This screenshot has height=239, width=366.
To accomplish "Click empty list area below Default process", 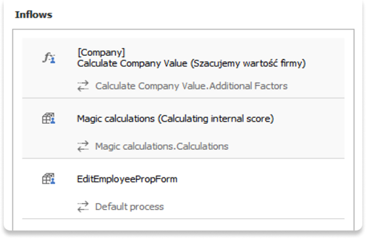I will coord(183,225).
